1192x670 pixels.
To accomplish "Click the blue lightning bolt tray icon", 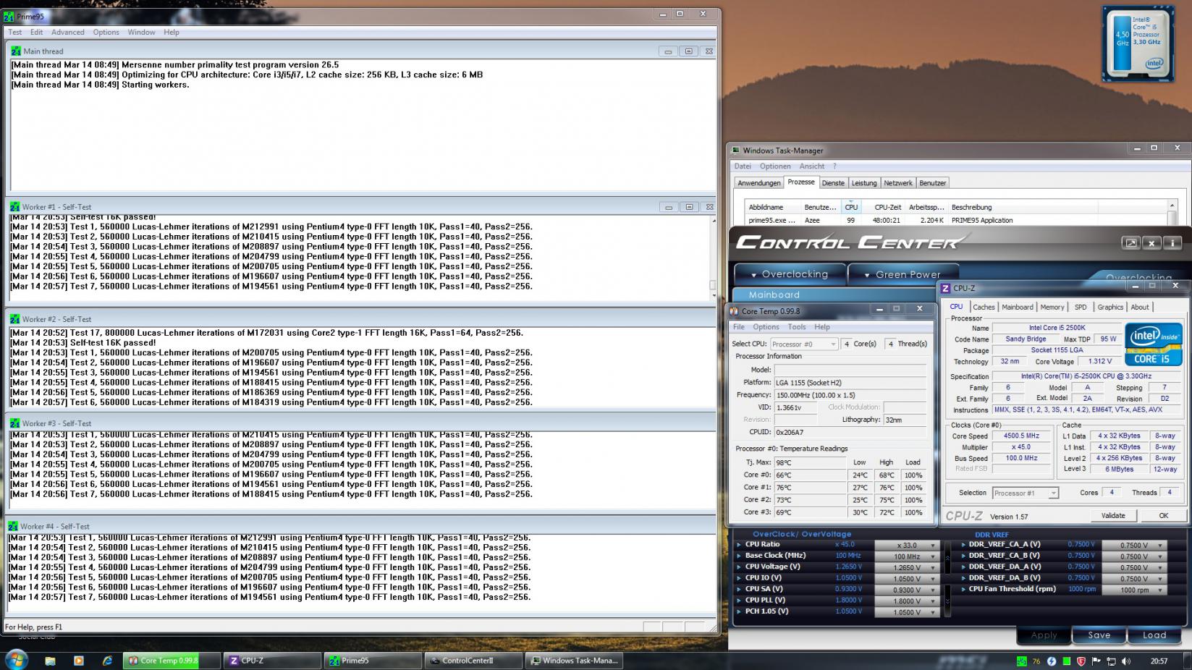I will point(1052,661).
